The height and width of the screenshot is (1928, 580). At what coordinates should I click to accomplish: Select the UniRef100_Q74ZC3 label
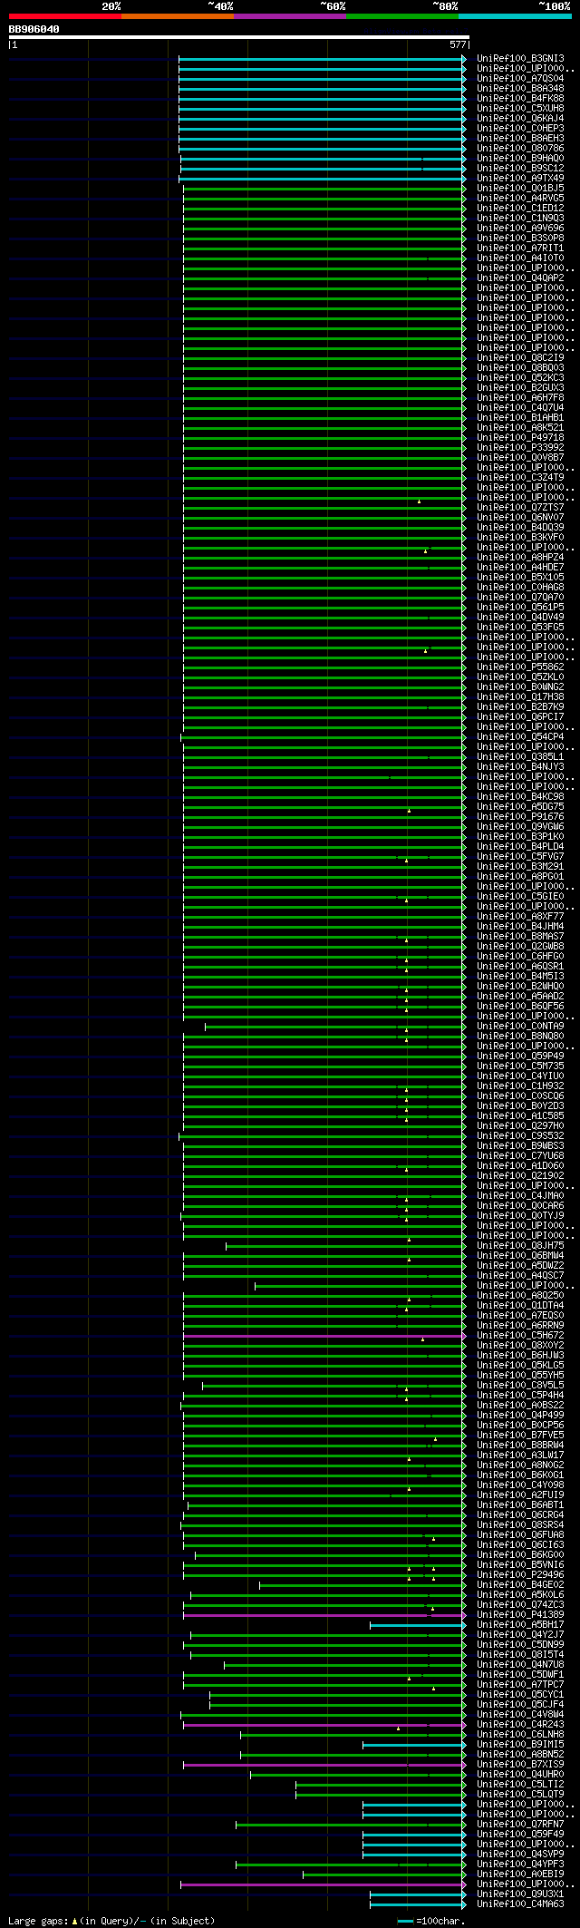click(x=520, y=1605)
